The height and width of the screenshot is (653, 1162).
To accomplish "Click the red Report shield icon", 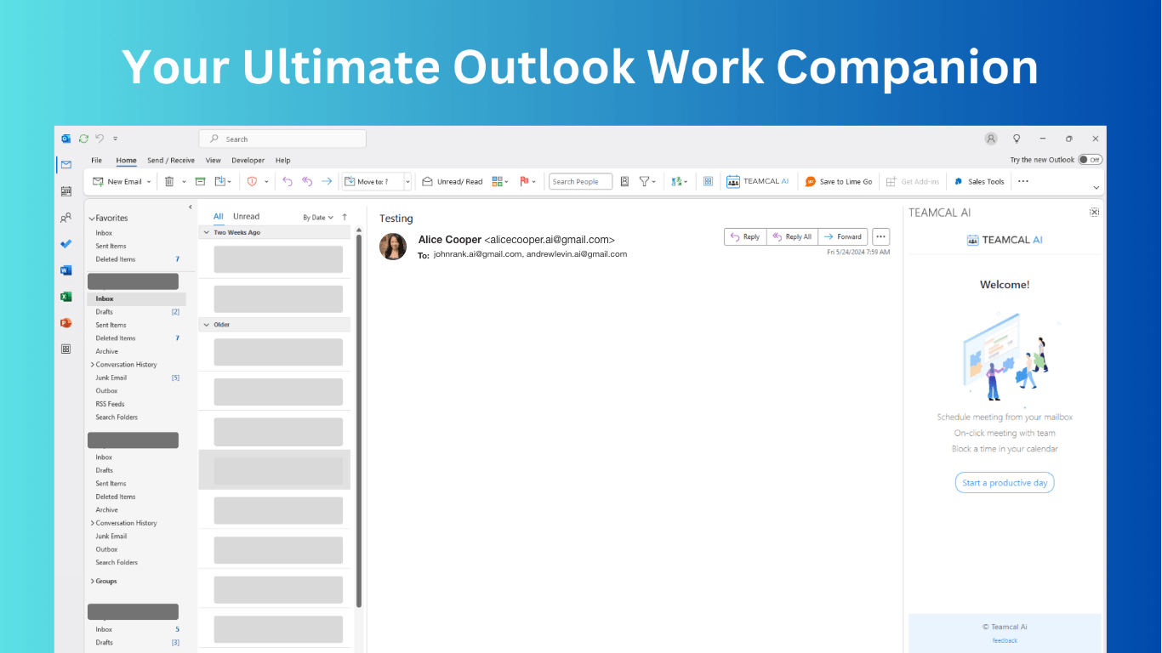I will click(x=252, y=181).
